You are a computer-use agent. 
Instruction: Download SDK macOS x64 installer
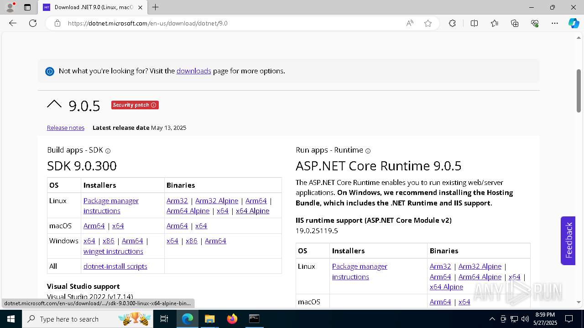(x=118, y=225)
